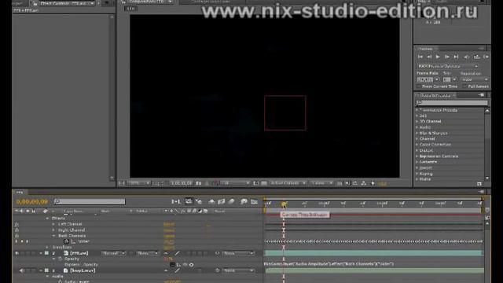Expand the Right Channel effect group
503x283 pixels.
tap(53, 230)
